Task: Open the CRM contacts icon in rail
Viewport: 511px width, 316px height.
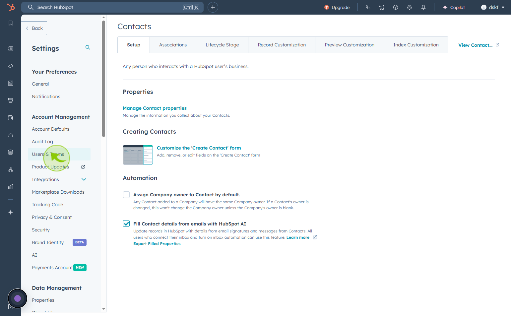Action: [x=11, y=49]
